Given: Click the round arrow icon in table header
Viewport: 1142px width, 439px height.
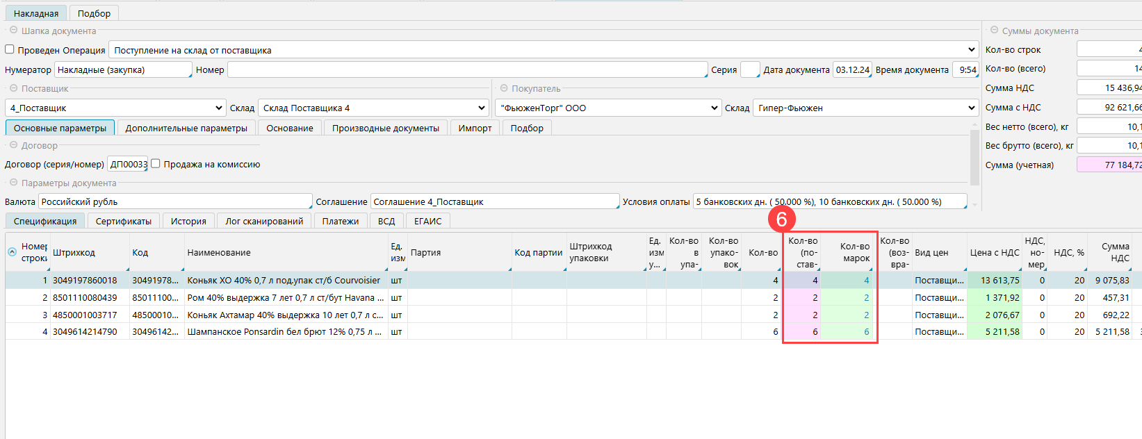Looking at the screenshot, I should point(12,252).
